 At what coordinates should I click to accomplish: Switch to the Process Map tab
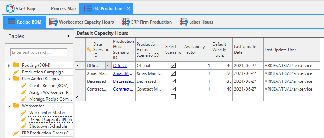click(x=63, y=9)
